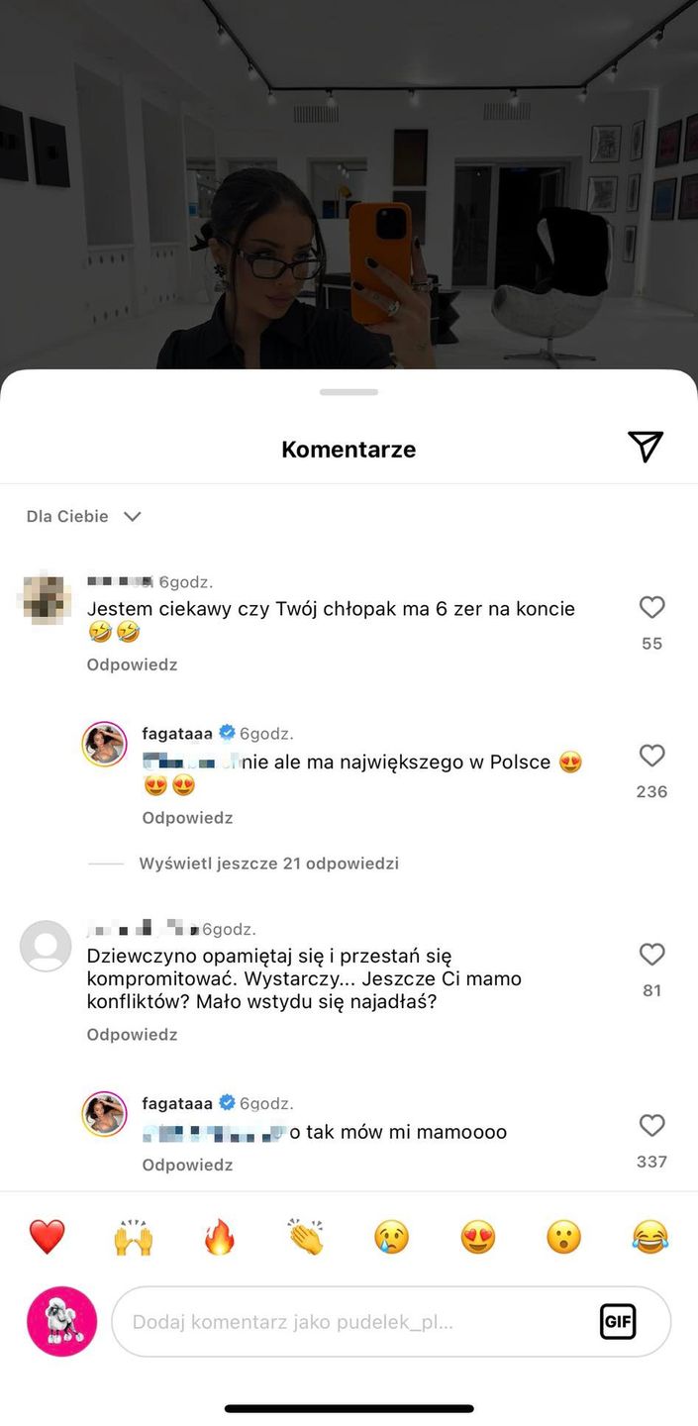This screenshot has height=1426, width=698.
Task: Like the 'Dziewczyno opamiętaj się' comment
Action: pyautogui.click(x=651, y=954)
